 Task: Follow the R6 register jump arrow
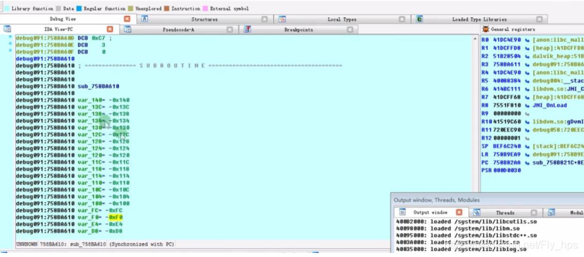[527, 89]
